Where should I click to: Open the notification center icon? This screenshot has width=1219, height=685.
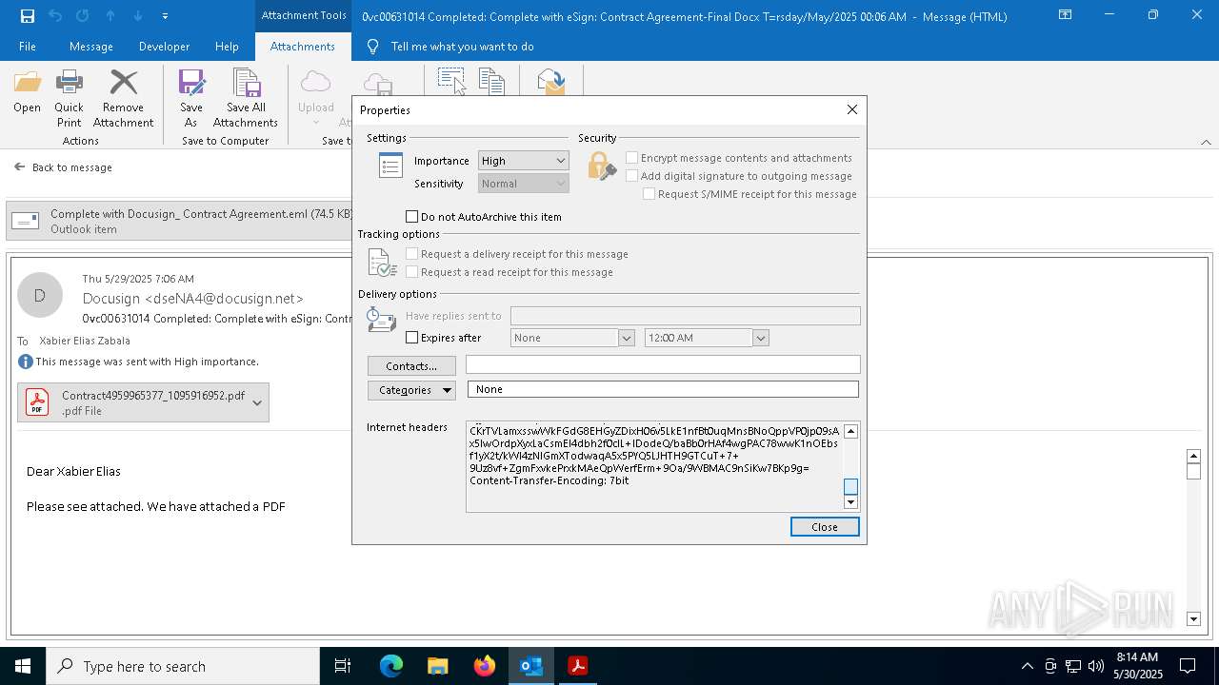point(1188,666)
